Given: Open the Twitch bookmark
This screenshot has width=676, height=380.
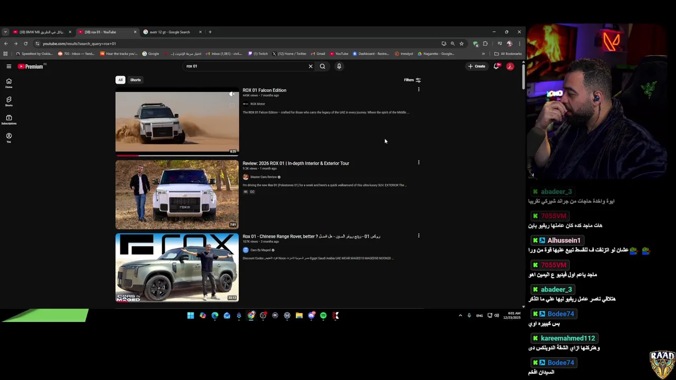Looking at the screenshot, I should point(258,54).
